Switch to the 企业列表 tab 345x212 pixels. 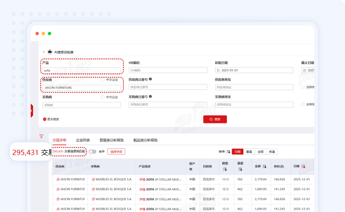(83, 140)
